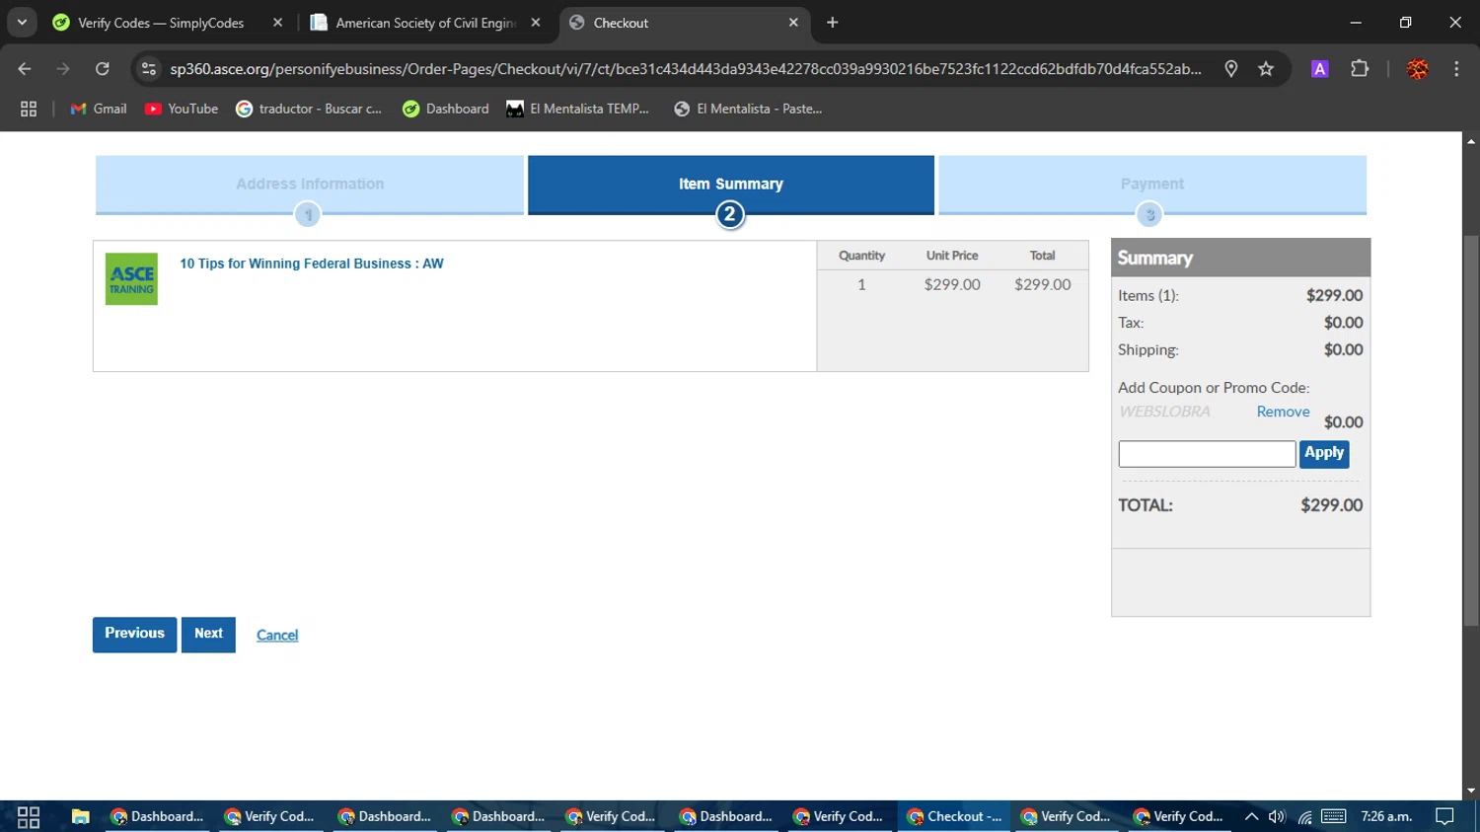The height and width of the screenshot is (832, 1480).
Task: Click the ASCE Training product thumbnail
Action: [131, 278]
